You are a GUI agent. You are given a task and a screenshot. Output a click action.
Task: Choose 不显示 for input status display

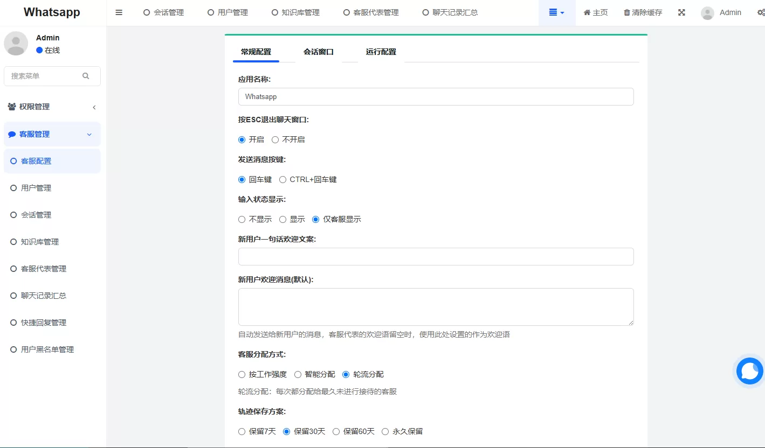[x=242, y=219]
